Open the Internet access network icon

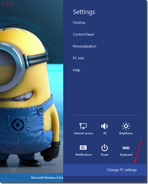pyautogui.click(x=83, y=126)
